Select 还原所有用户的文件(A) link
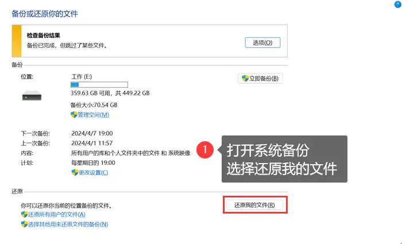This screenshot has width=402, height=244. (x=57, y=214)
